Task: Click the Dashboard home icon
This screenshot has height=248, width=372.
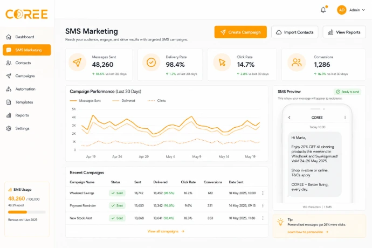Action: click(x=9, y=37)
